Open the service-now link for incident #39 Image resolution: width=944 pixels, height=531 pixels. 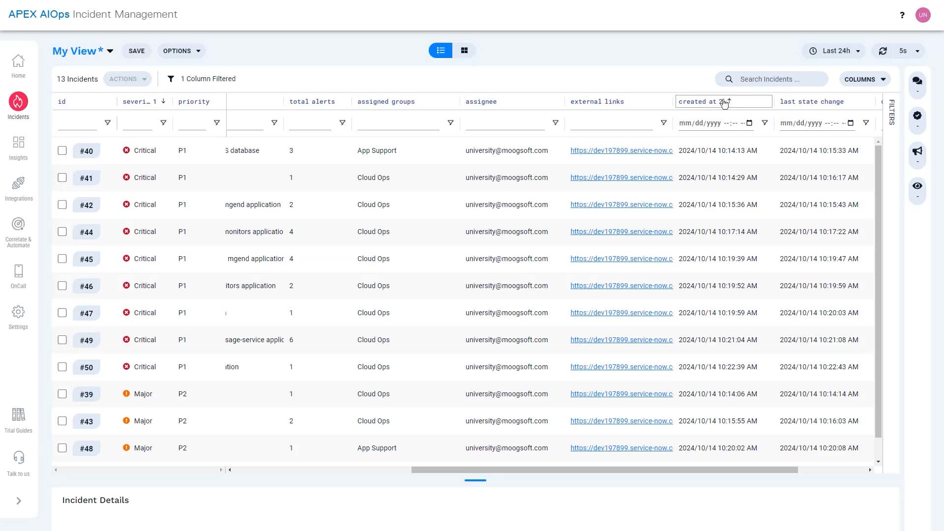coord(621,394)
